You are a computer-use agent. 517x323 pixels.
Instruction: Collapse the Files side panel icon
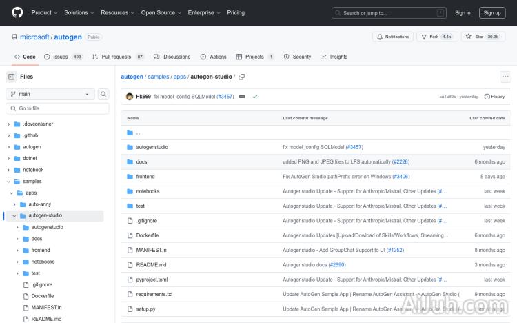point(12,77)
